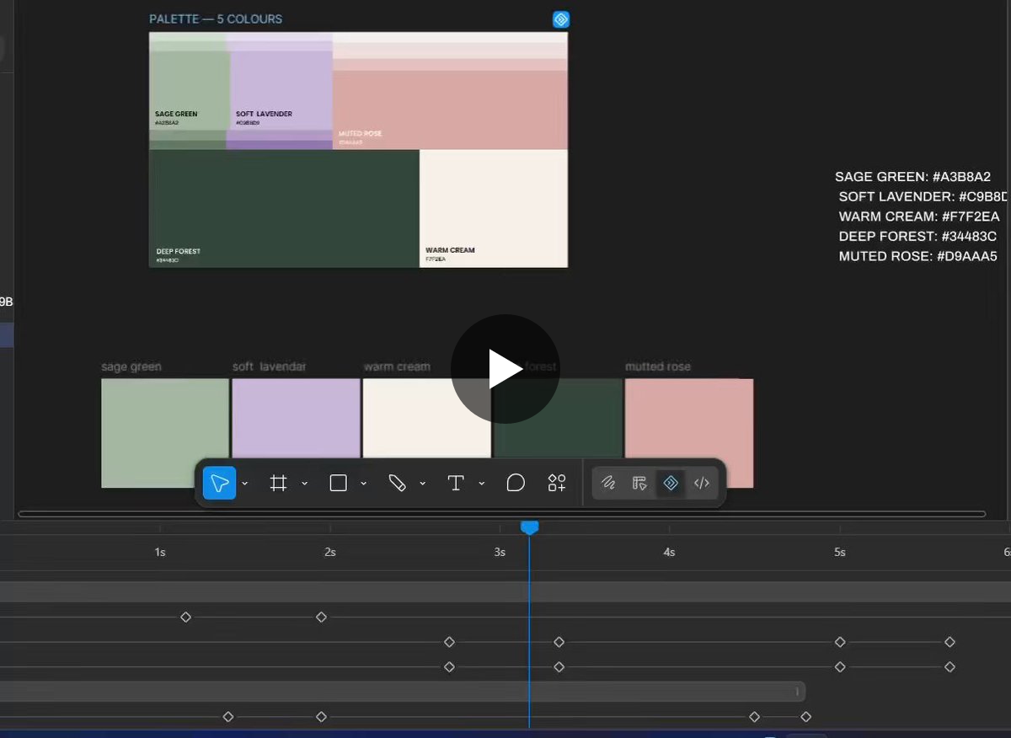This screenshot has height=738, width=1011.
Task: Click the 5s mark on the timeline ruler
Action: (x=840, y=552)
